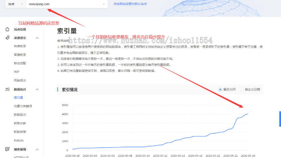Click the 资源提交 section icon

point(7,38)
